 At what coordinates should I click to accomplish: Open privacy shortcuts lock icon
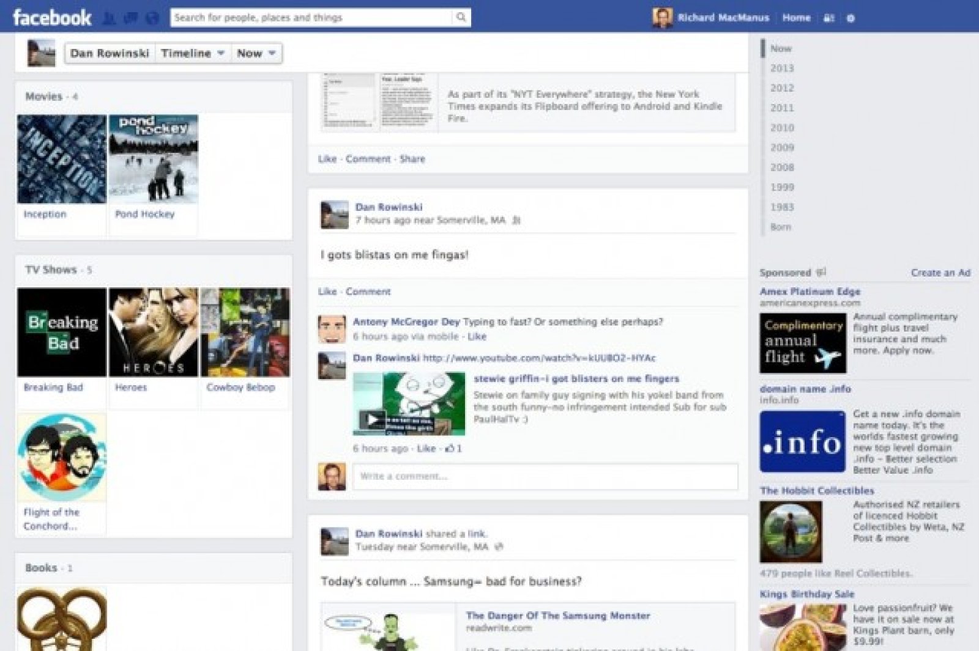pos(829,18)
